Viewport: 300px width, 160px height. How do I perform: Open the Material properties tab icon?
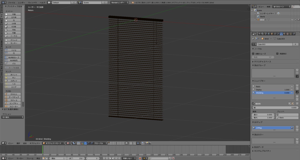coord(284,34)
